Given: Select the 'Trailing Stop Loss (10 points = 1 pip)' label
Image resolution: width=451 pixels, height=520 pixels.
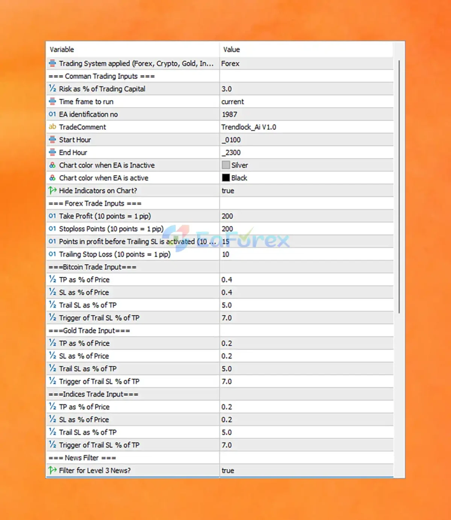Looking at the screenshot, I should pos(115,254).
